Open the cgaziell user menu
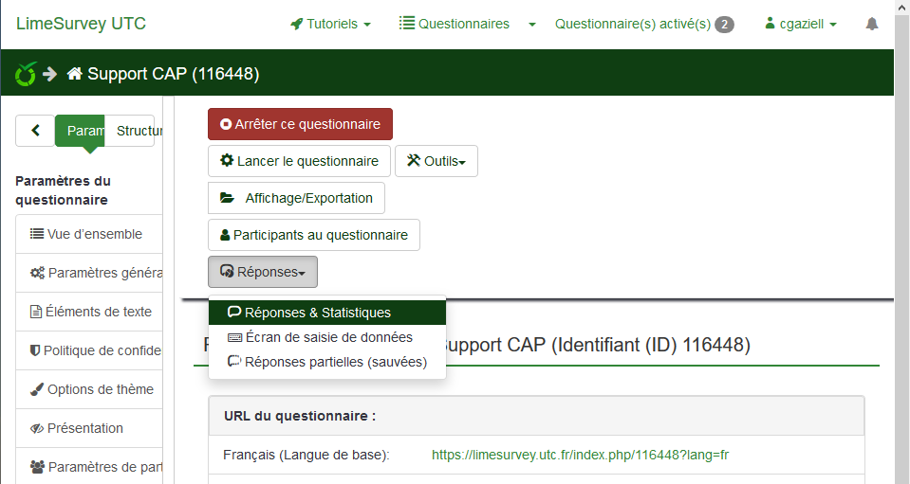This screenshot has height=484, width=910. pos(801,24)
